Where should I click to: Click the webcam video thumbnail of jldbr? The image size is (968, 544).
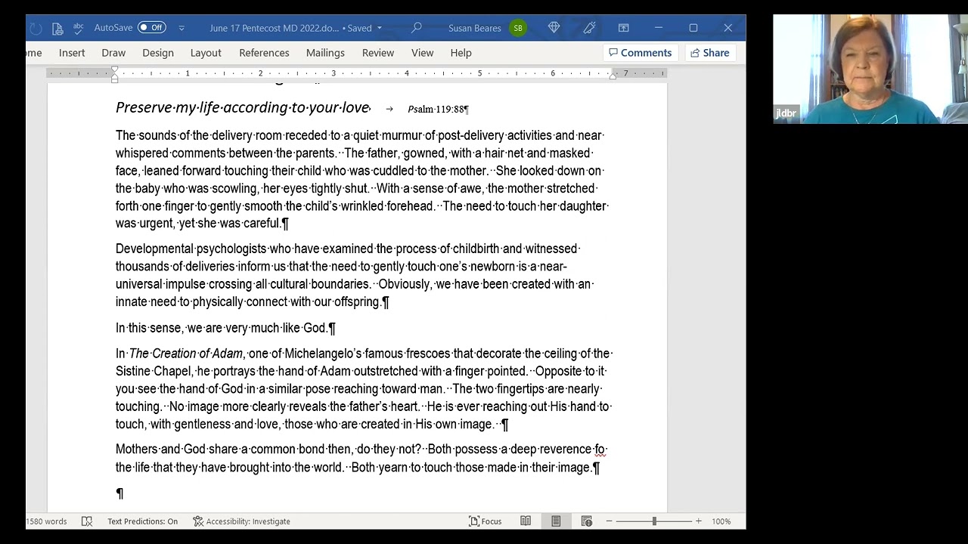pyautogui.click(x=870, y=69)
